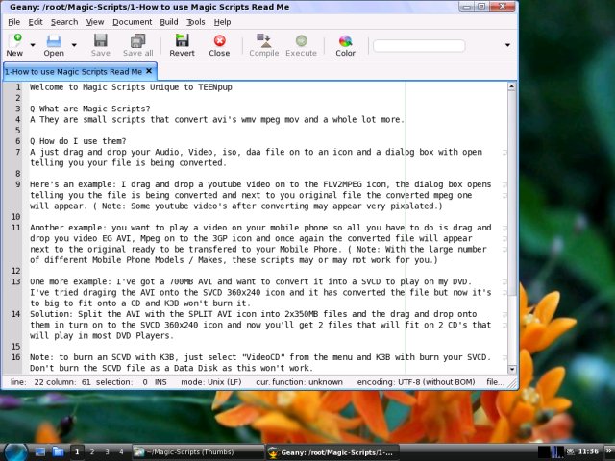Open the File menu
The height and width of the screenshot is (461, 615).
(13, 22)
